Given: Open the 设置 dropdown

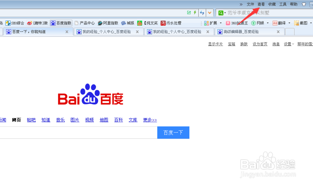Looking at the screenshot, I should point(289,44).
